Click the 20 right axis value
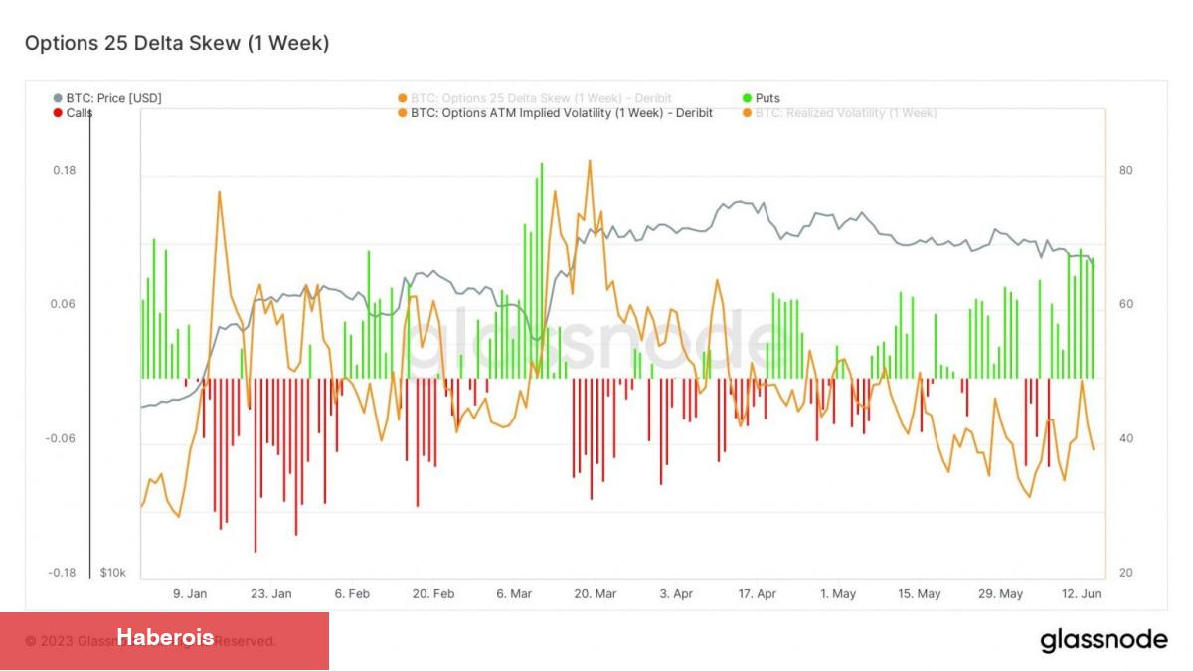 [x=1125, y=573]
